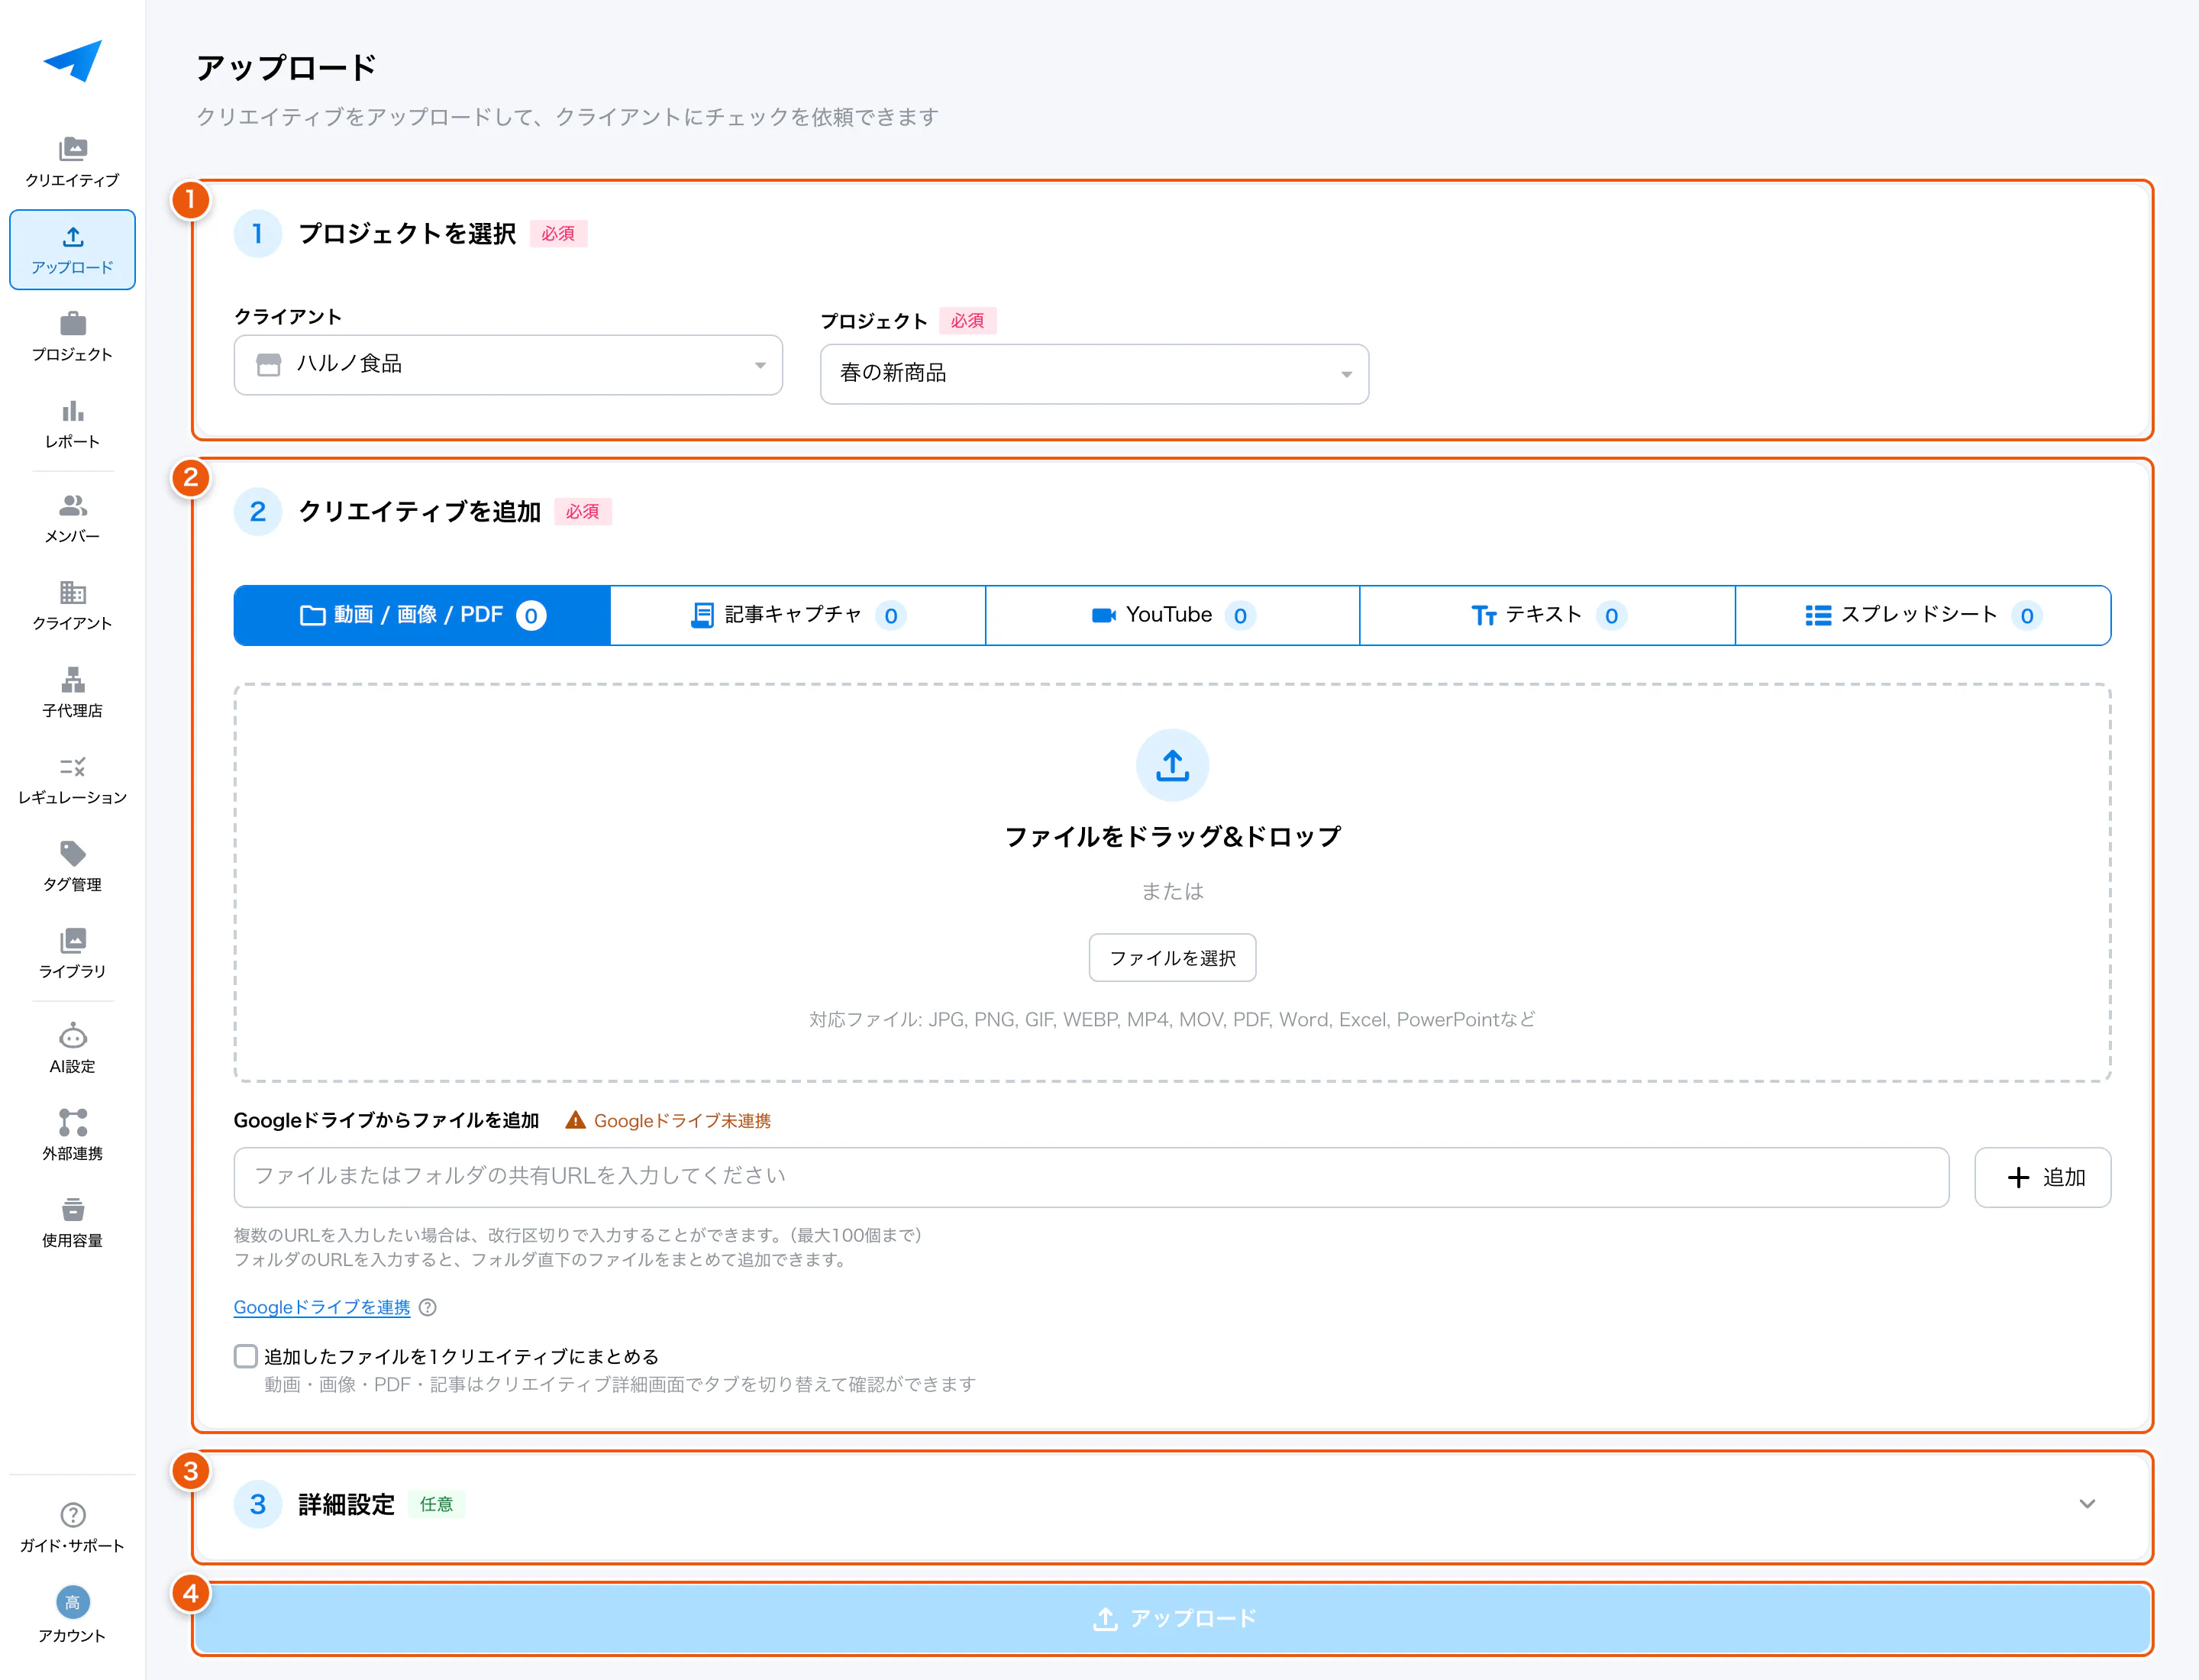Click the Googleドライブを連携 help question icon

tap(427, 1307)
